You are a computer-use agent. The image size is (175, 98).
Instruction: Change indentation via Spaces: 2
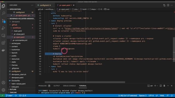coord(143,96)
